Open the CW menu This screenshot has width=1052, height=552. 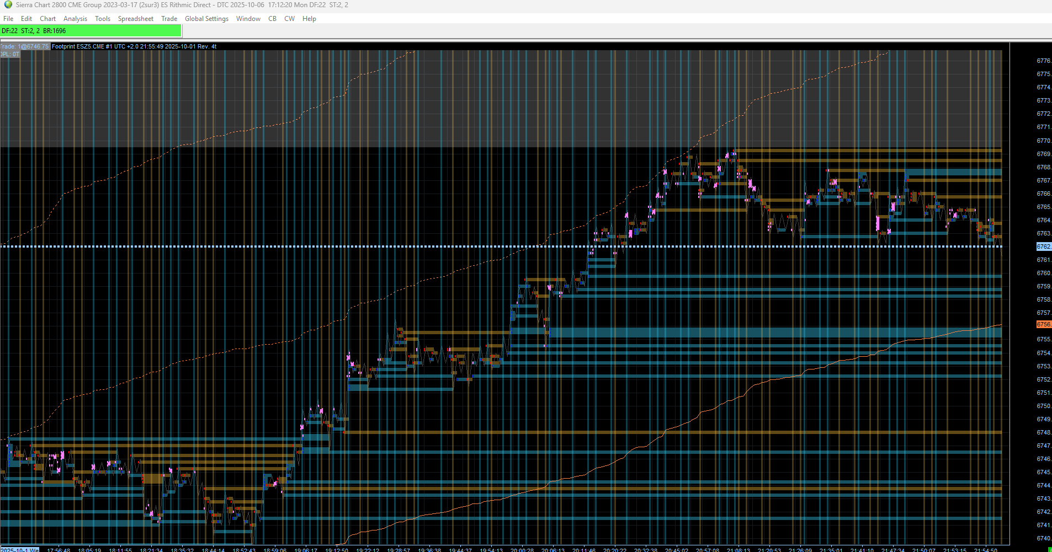289,19
